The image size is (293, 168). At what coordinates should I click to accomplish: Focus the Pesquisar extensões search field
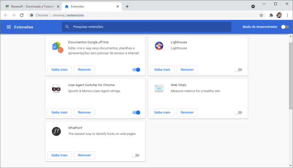tap(147, 27)
